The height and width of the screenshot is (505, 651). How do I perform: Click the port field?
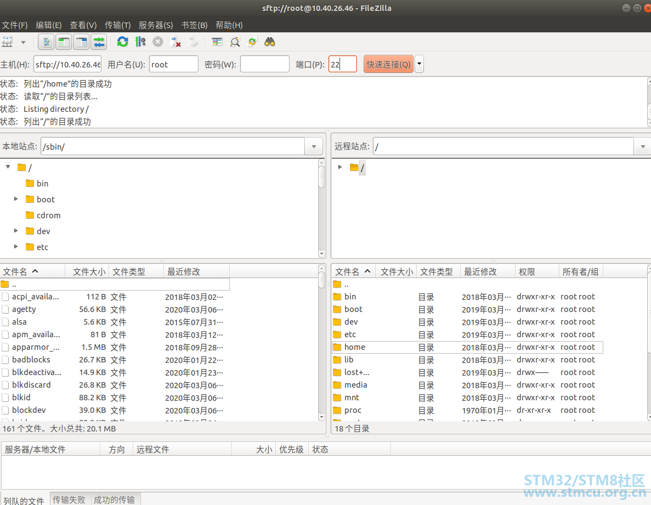tap(343, 64)
